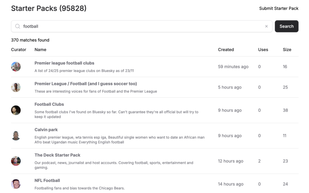Click the Size column header

[287, 50]
